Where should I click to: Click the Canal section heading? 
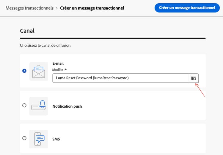27,31
